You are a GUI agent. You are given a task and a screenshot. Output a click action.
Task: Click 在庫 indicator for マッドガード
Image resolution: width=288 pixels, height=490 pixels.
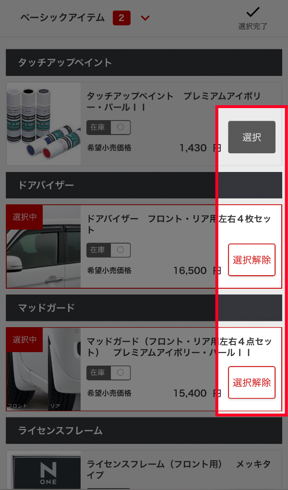[x=108, y=373]
